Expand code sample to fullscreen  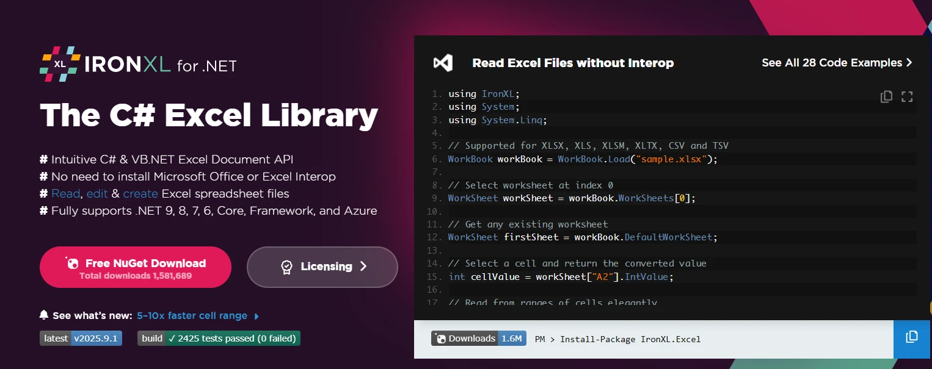point(907,96)
